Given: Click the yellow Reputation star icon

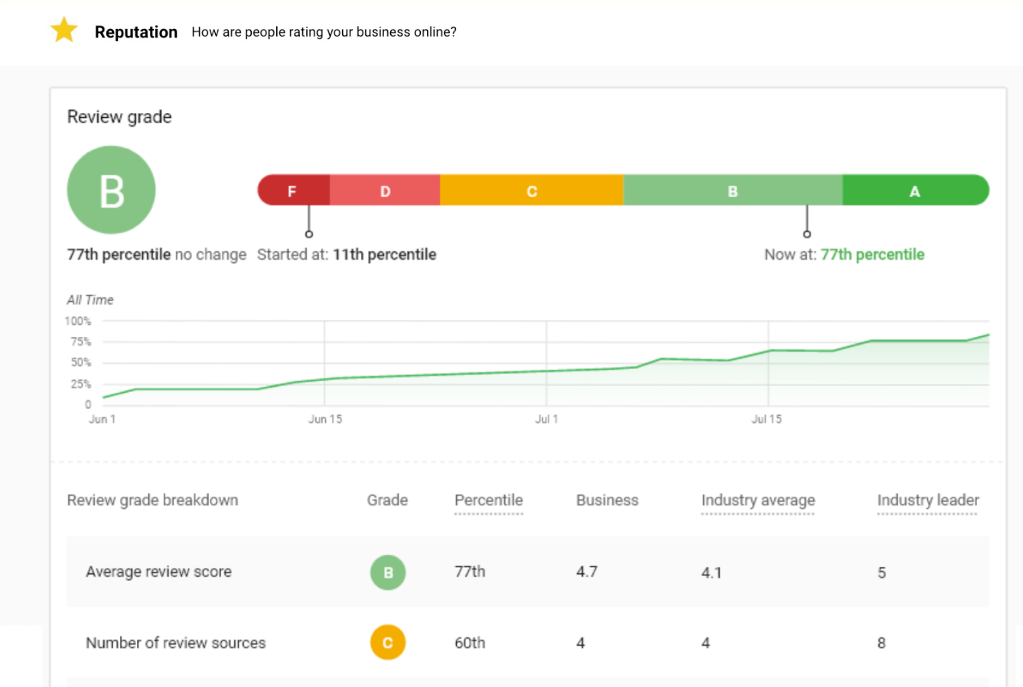Looking at the screenshot, I should click(64, 31).
